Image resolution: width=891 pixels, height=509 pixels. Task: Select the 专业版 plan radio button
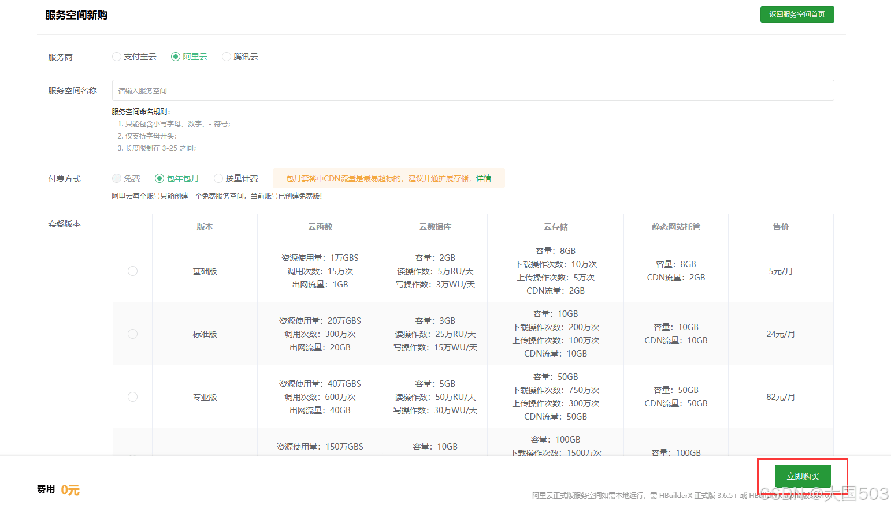pyautogui.click(x=132, y=396)
